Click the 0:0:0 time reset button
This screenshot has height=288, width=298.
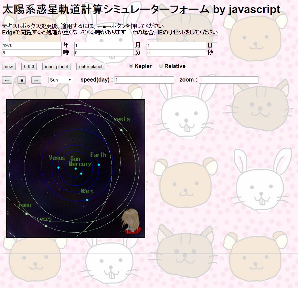[x=29, y=67]
